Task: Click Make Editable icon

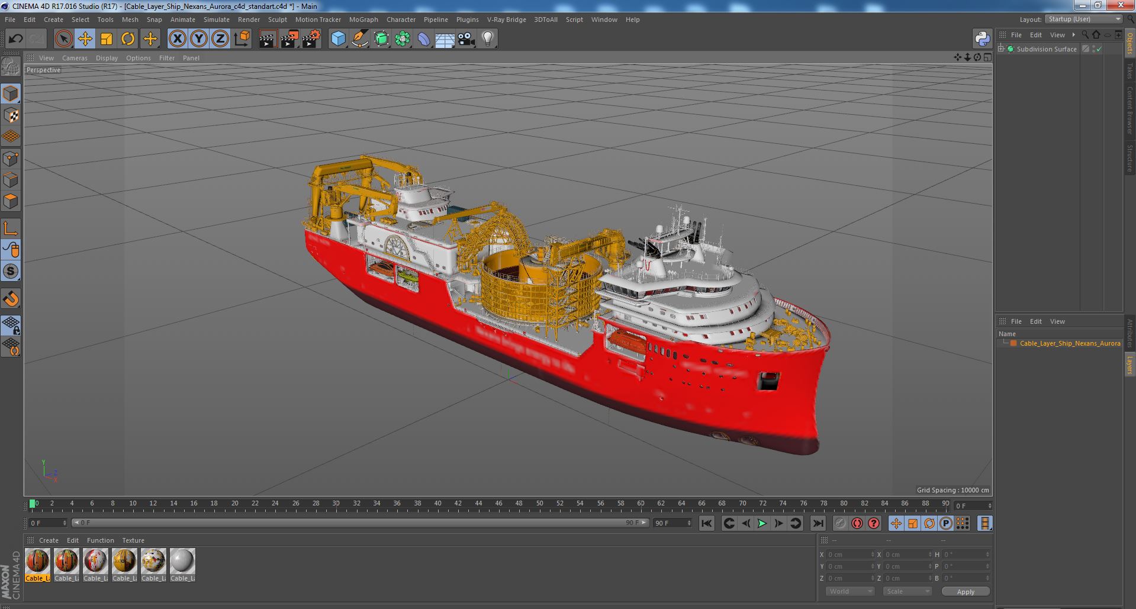Action: click(11, 66)
